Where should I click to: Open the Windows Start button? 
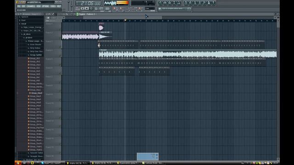[x=18, y=163]
